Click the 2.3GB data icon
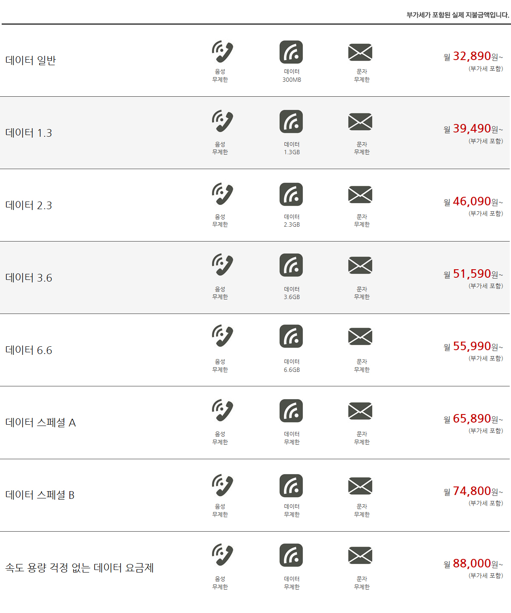Viewport: 511px width, 613px height. click(x=291, y=194)
